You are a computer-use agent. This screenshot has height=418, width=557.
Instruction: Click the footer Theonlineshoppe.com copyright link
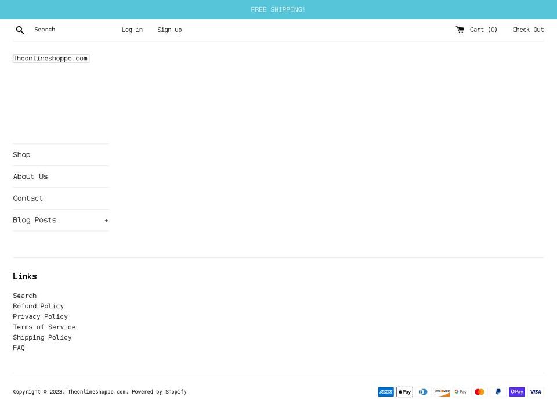tap(97, 392)
